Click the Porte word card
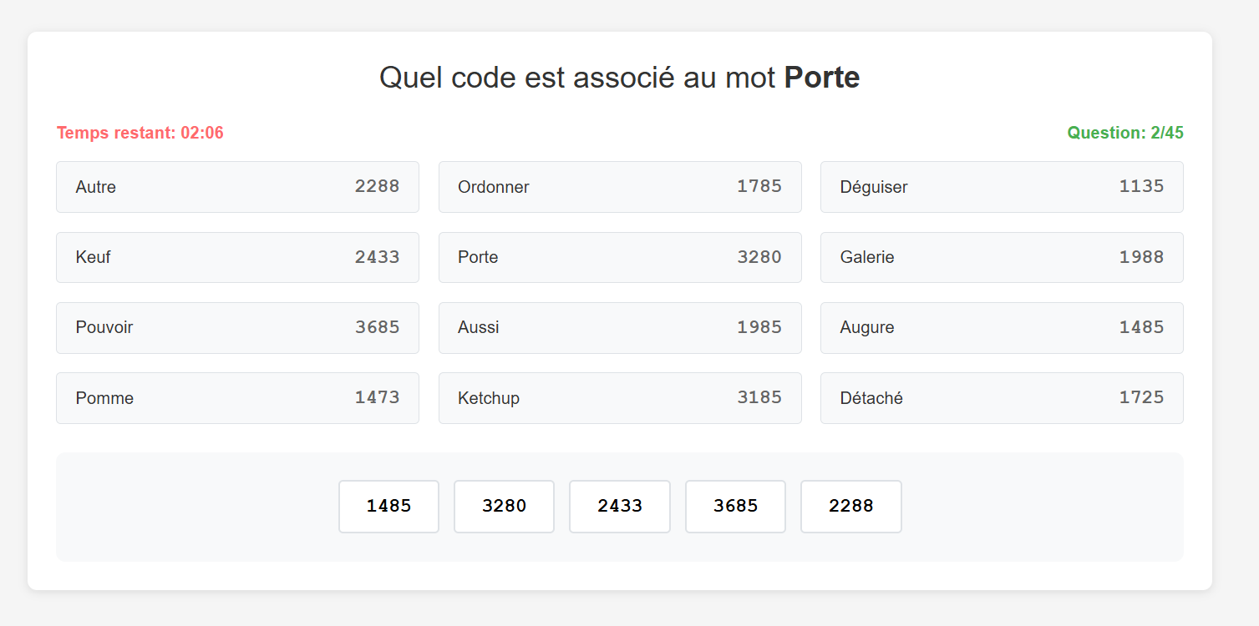 click(x=619, y=257)
